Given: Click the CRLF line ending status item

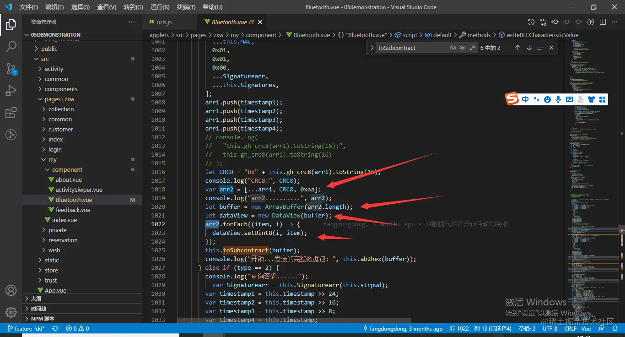Looking at the screenshot, I should 570,328.
